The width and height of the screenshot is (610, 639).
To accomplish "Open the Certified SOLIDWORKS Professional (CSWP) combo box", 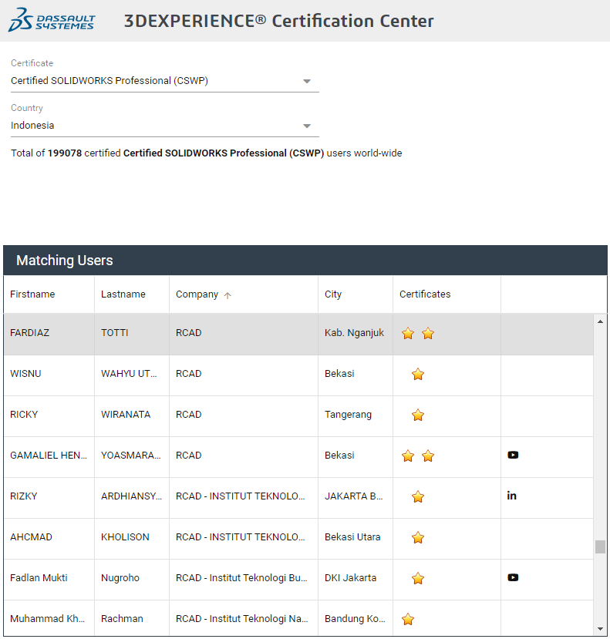I will coord(165,81).
